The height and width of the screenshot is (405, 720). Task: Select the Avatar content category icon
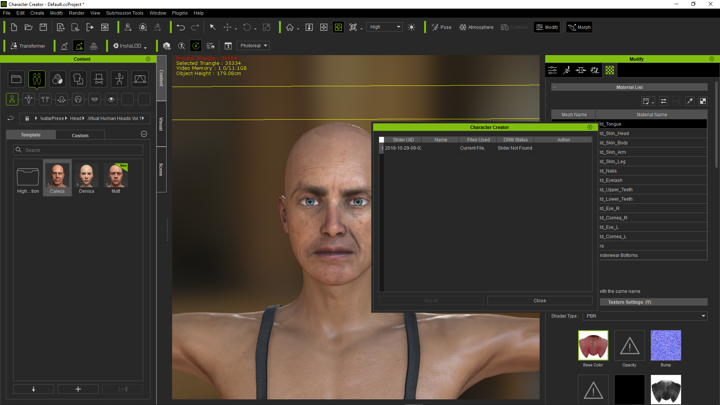click(37, 79)
